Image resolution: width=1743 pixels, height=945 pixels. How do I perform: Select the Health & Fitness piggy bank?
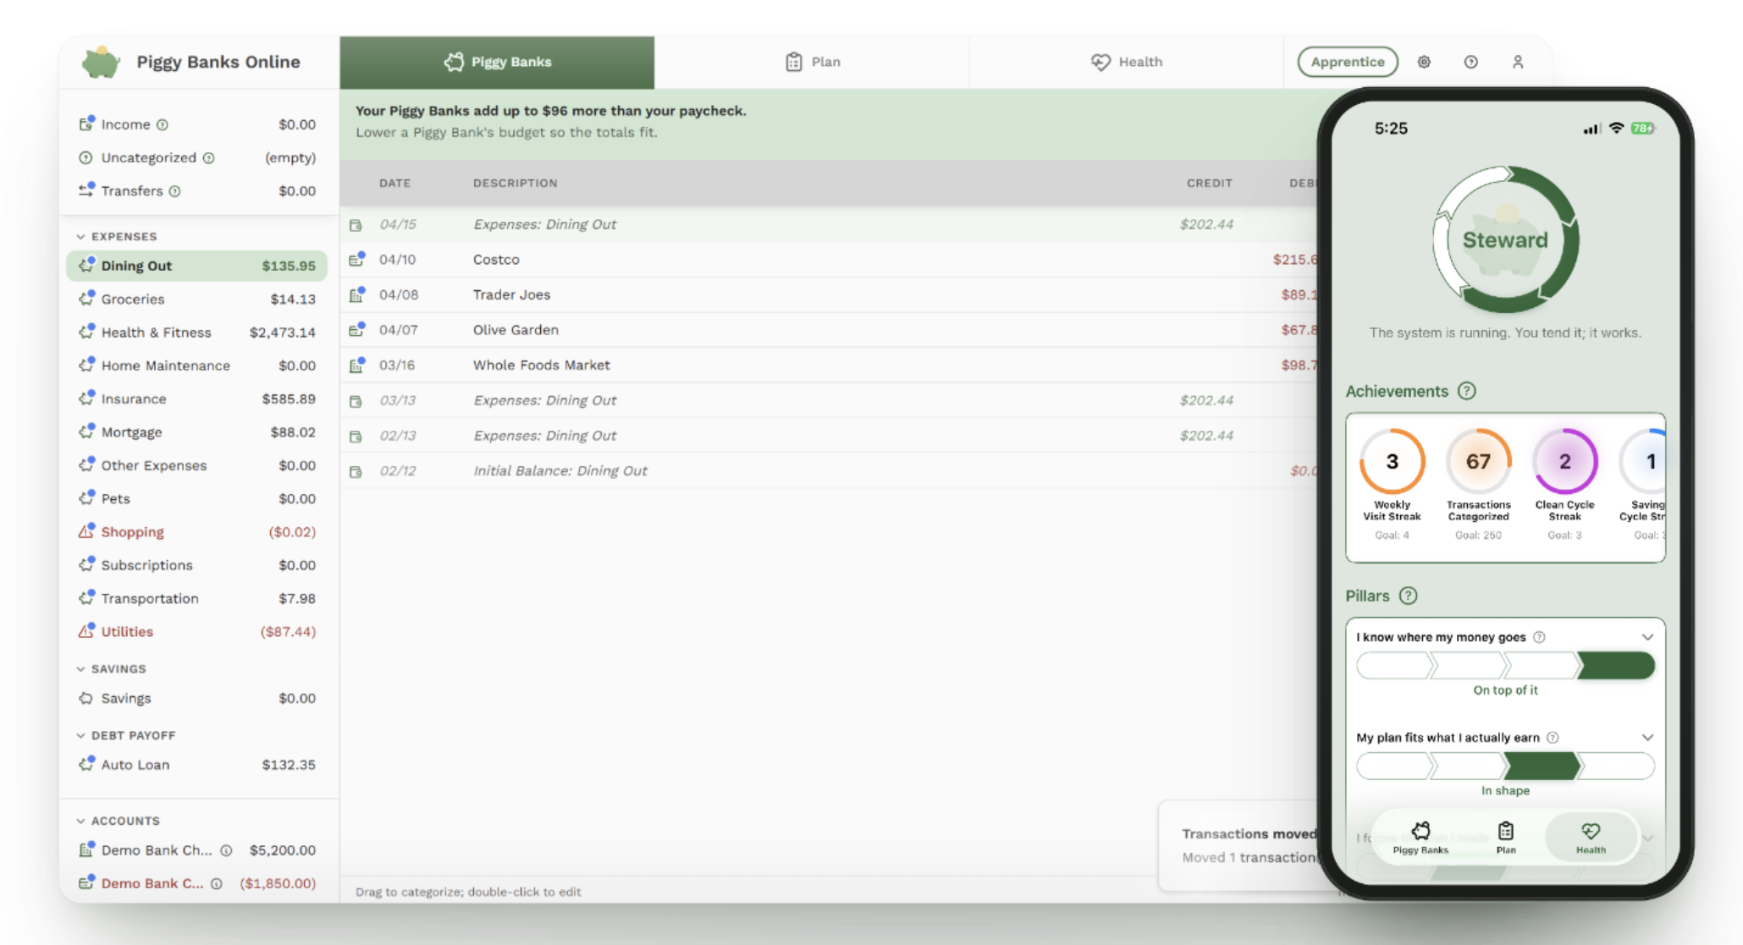196,332
